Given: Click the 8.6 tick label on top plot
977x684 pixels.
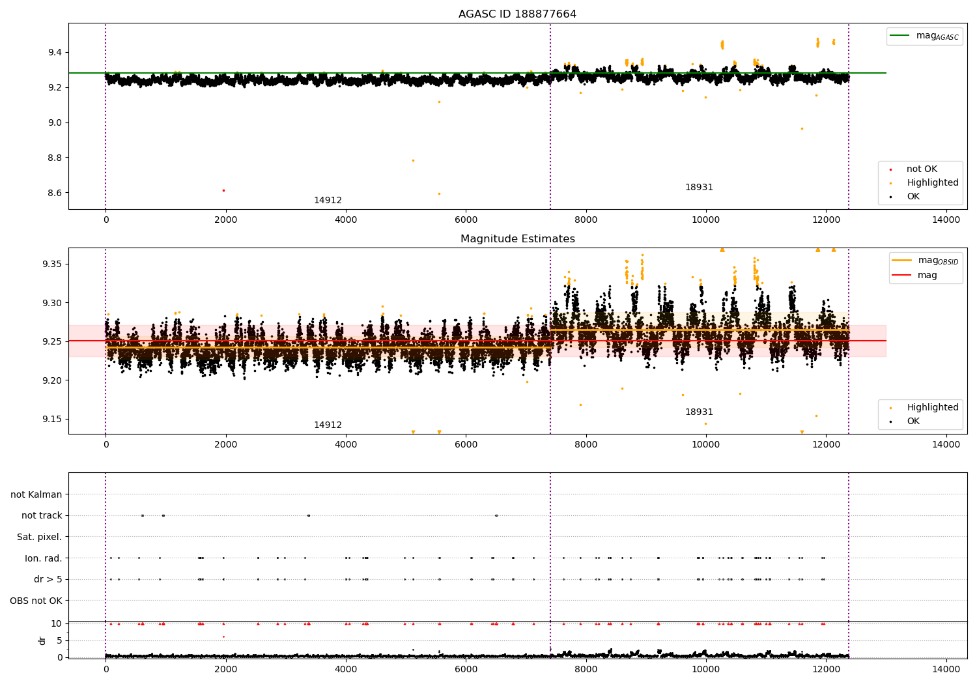Looking at the screenshot, I should [55, 193].
